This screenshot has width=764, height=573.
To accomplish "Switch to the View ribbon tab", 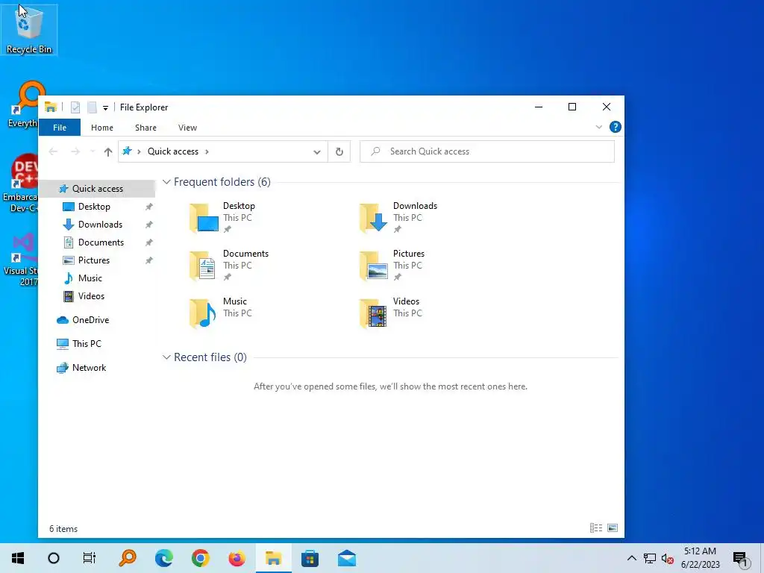I will (x=187, y=128).
